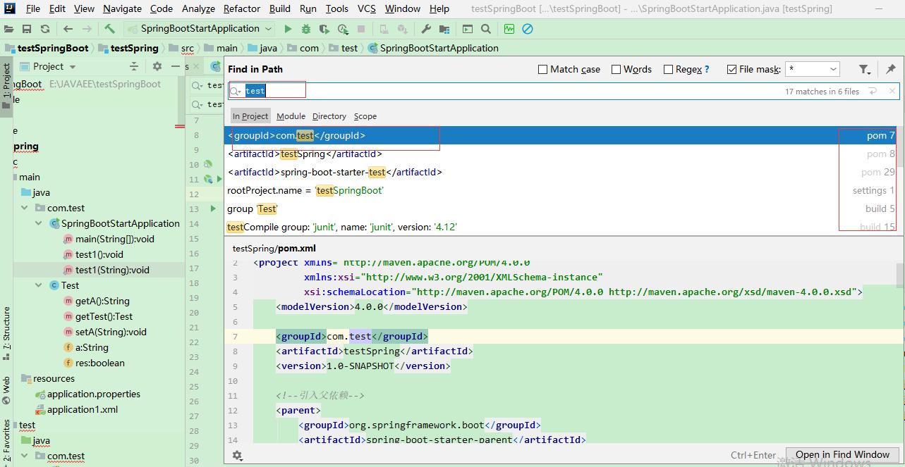Enable Regex checkbox
Screen dimensions: 905x467
click(x=668, y=69)
